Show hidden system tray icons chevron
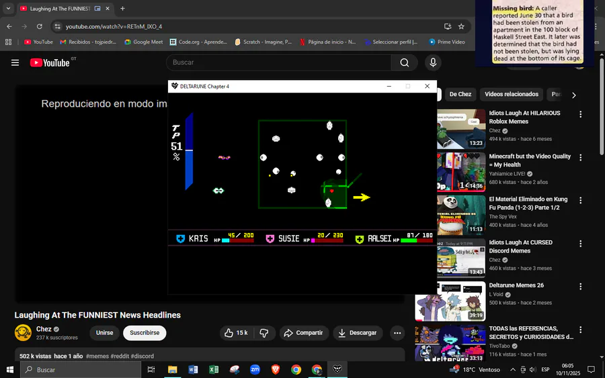 point(512,370)
